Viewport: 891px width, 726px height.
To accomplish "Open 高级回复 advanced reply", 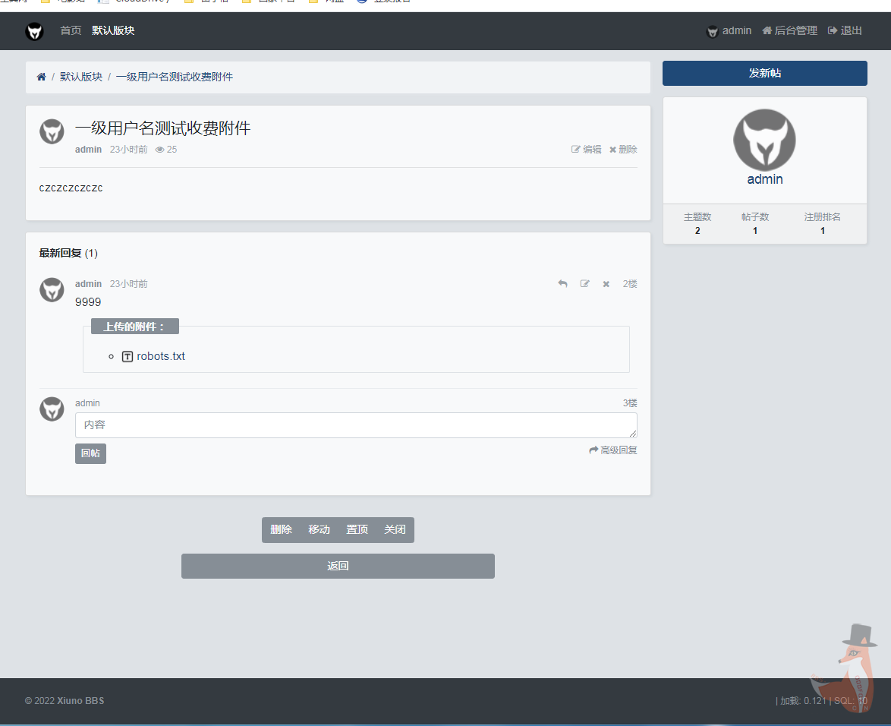I will [613, 450].
